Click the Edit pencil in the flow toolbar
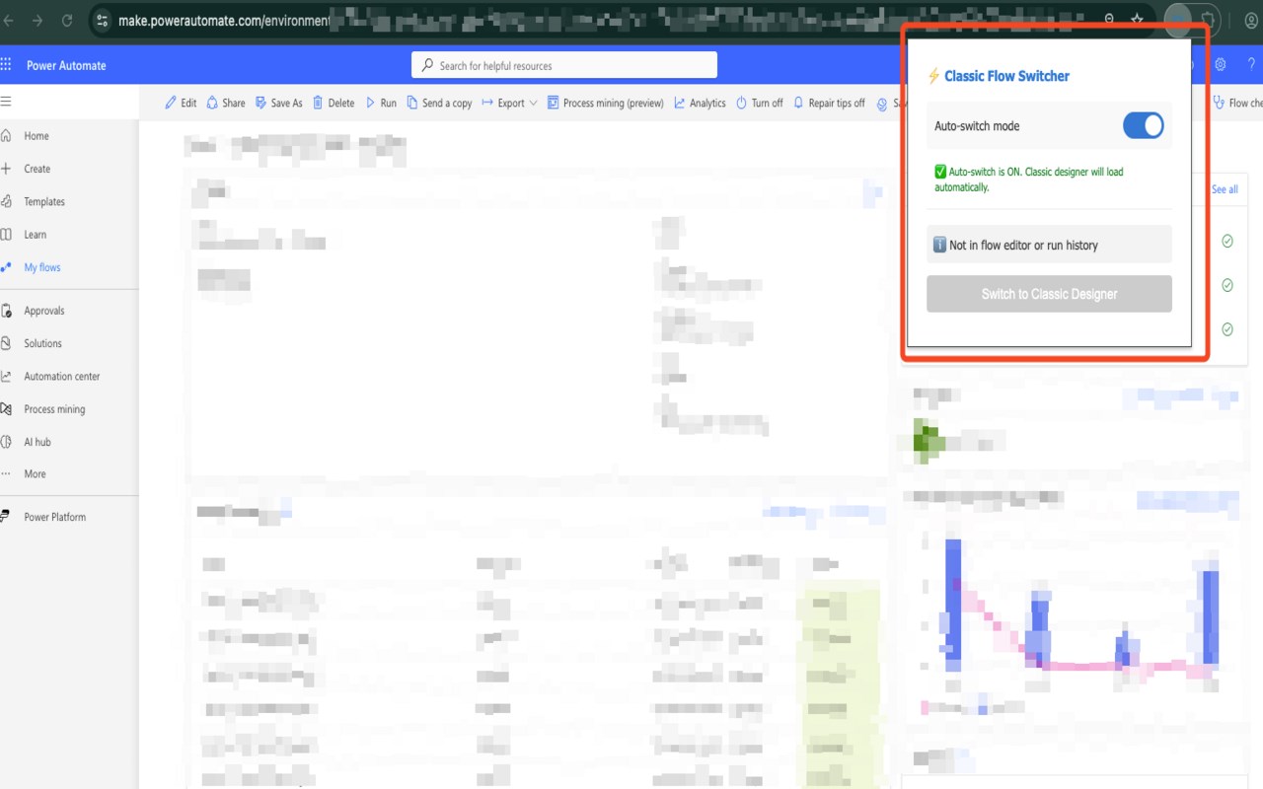This screenshot has width=1263, height=789. [x=181, y=103]
